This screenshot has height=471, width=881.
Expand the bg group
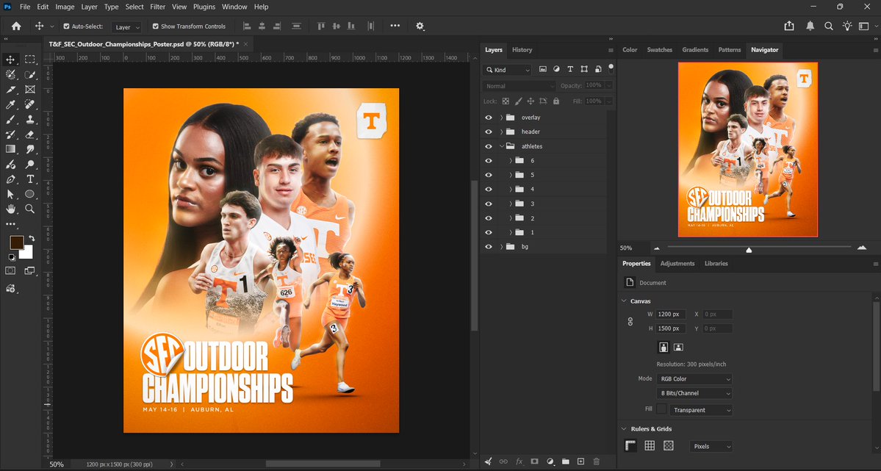[501, 247]
